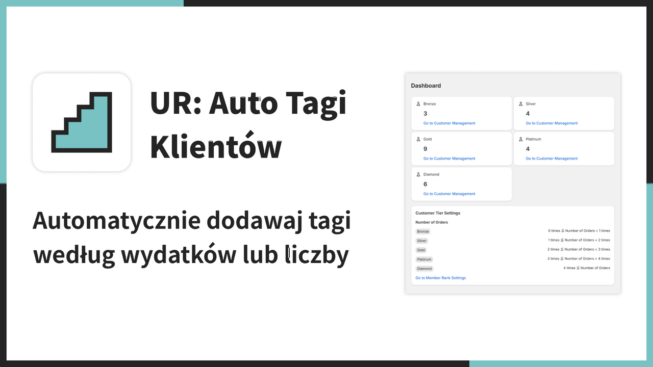Click the Customer Tier Settings heading

click(438, 213)
